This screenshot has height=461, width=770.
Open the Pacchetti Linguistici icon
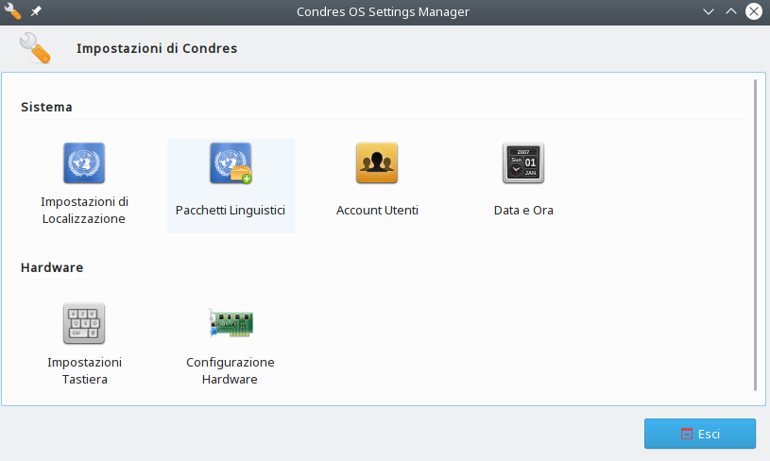231,162
